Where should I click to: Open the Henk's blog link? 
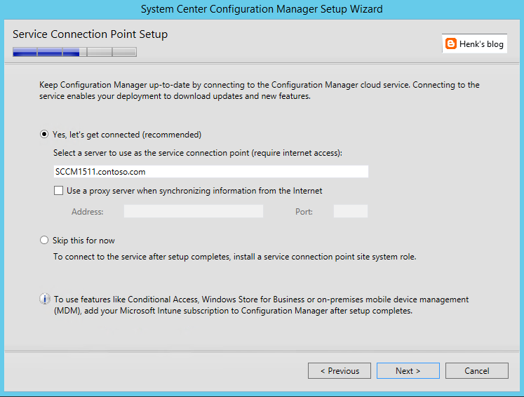[x=474, y=43]
